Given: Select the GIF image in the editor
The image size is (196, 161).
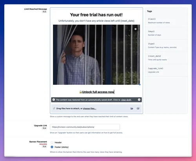Looking at the screenshot, I should [x=96, y=55].
